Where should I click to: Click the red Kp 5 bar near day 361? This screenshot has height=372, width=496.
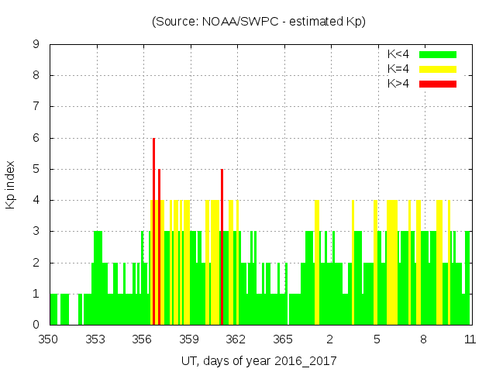[222, 248]
